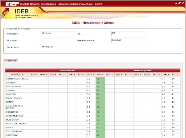Select the ELÍSIO MEDRADO row name
This screenshot has height=138, width=186.
coord(15,116)
